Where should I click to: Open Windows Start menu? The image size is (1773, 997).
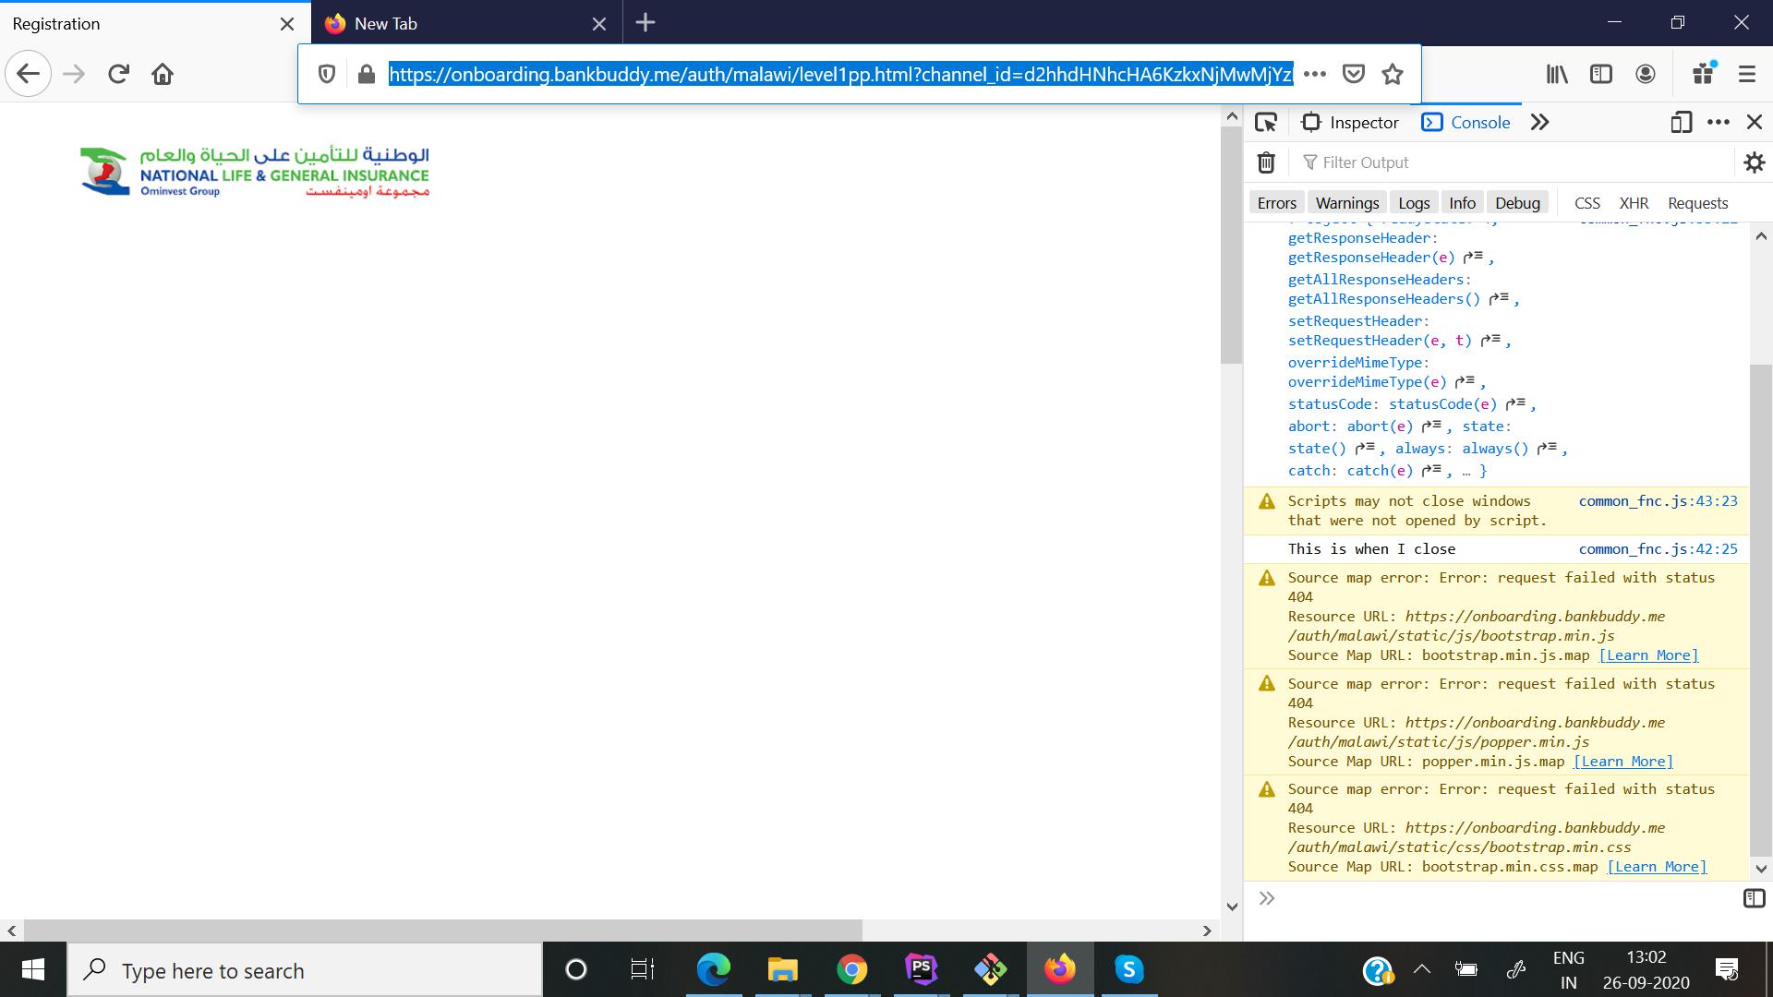tap(33, 969)
